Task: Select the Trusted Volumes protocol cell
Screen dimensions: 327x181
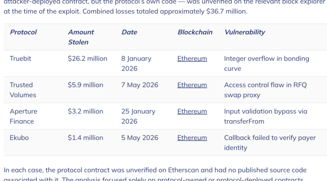Action: tap(23, 90)
